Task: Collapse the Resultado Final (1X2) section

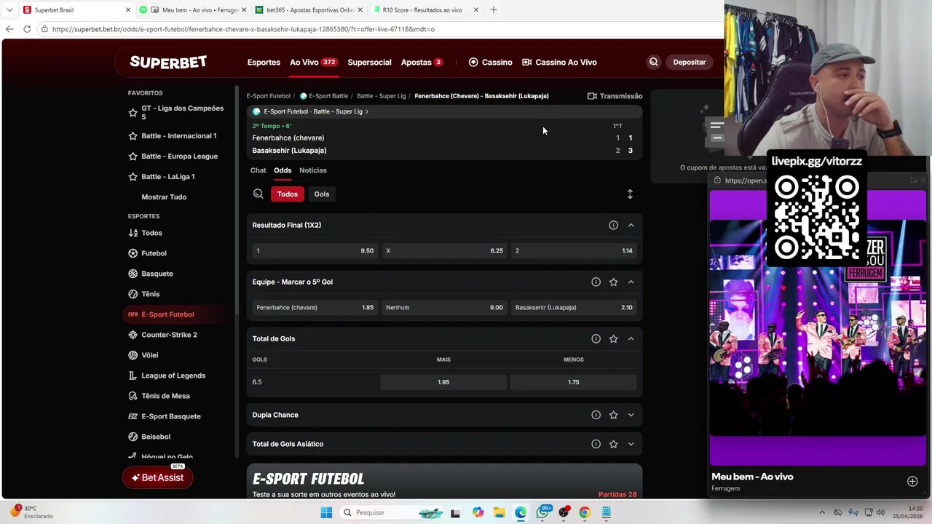Action: (631, 225)
